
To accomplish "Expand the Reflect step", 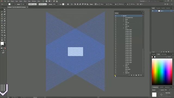I will pos(123,66).
